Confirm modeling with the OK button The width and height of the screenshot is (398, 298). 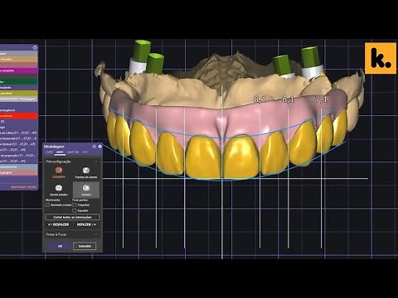coord(61,246)
